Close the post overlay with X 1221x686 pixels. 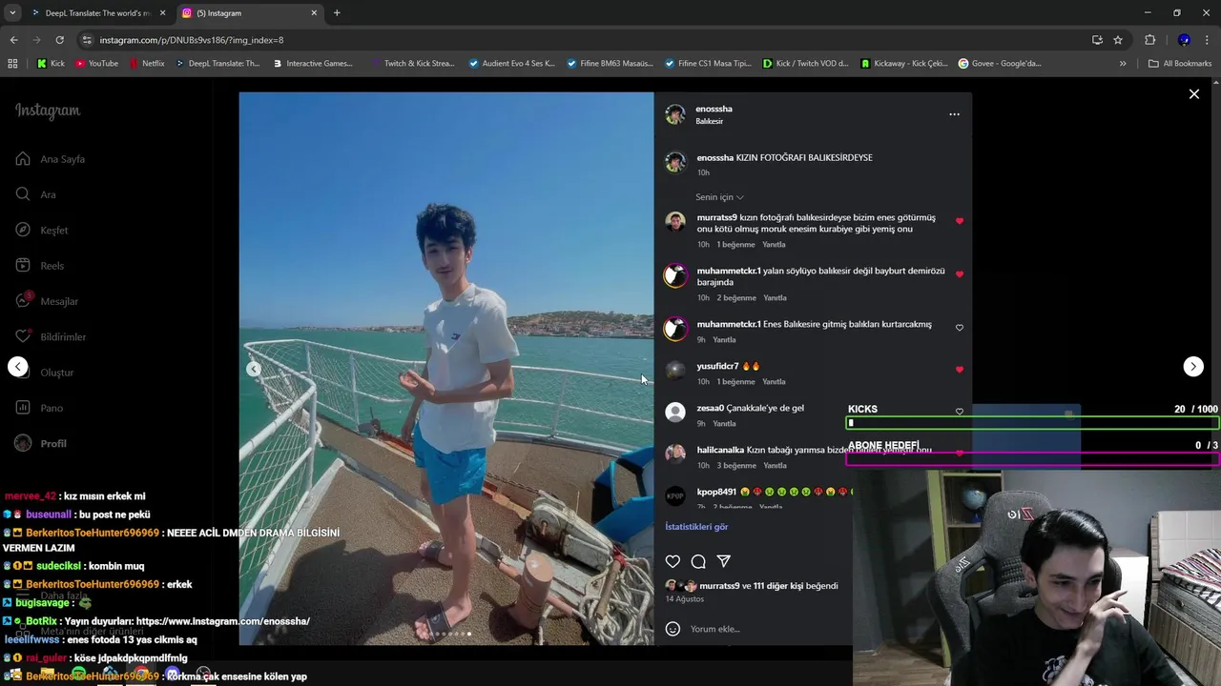[1193, 94]
